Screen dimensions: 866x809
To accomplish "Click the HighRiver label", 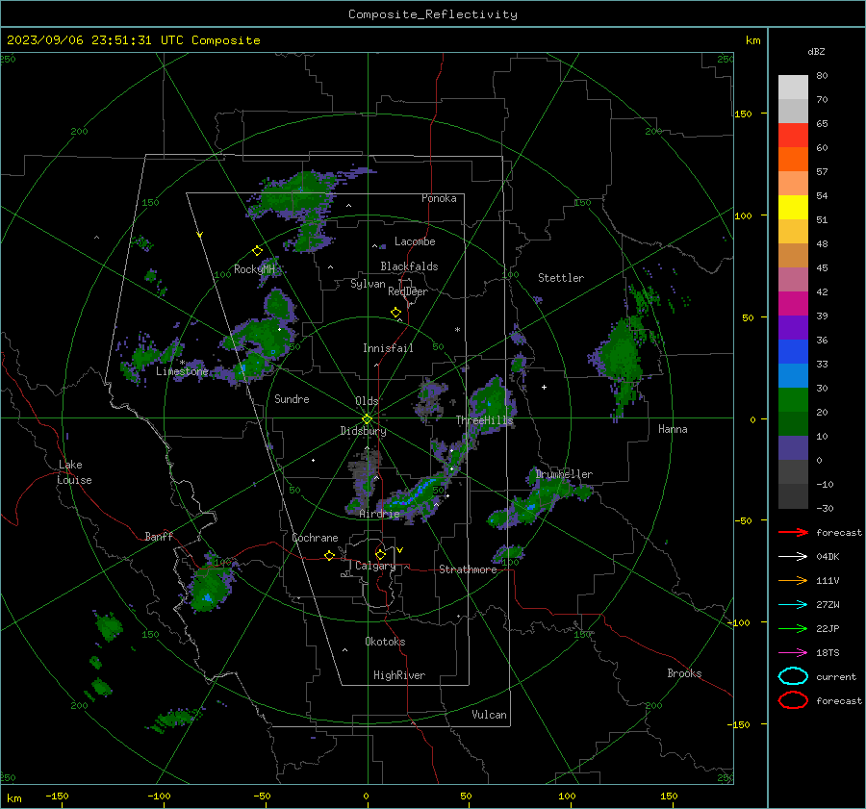I will [399, 675].
